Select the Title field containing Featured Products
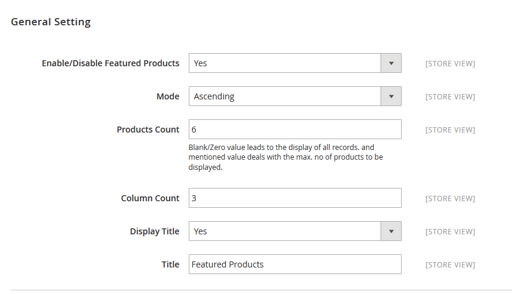Viewport: 512px width, 294px height. (x=295, y=264)
